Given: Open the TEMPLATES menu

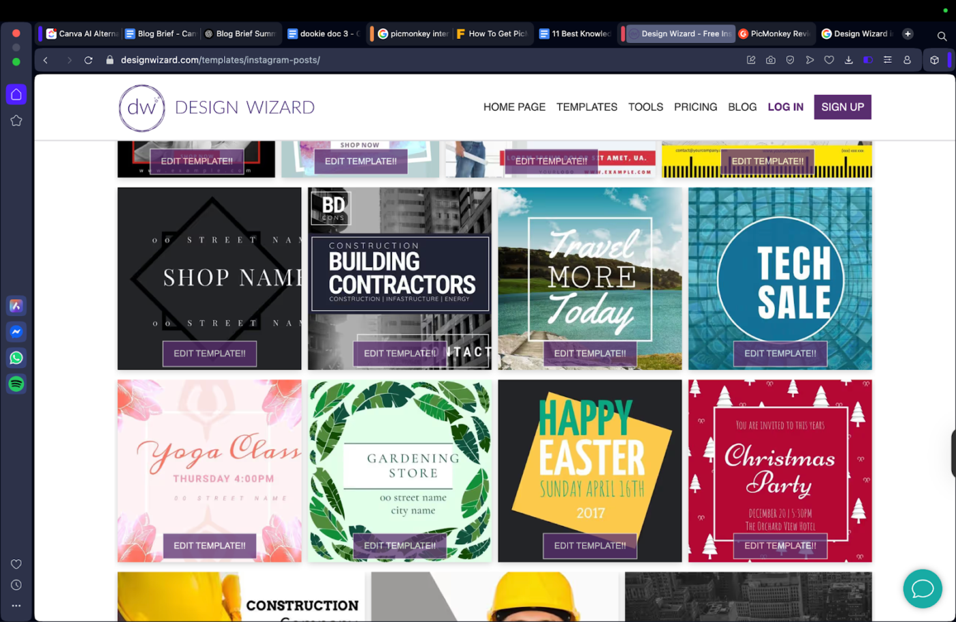Looking at the screenshot, I should click(587, 107).
